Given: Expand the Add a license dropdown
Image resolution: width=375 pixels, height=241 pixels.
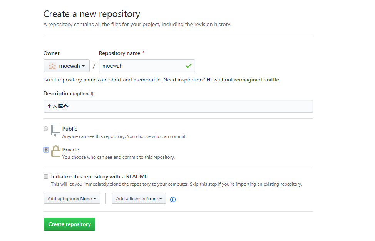Looking at the screenshot, I should (x=139, y=198).
